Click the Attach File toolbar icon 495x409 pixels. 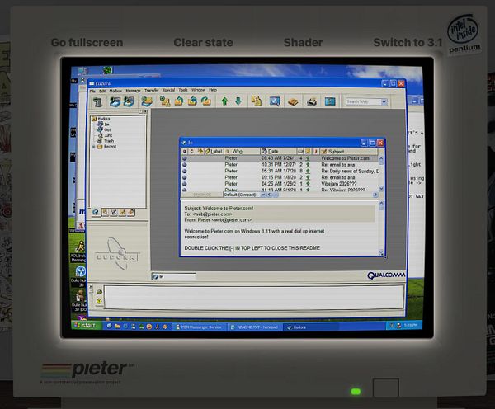[x=257, y=101]
